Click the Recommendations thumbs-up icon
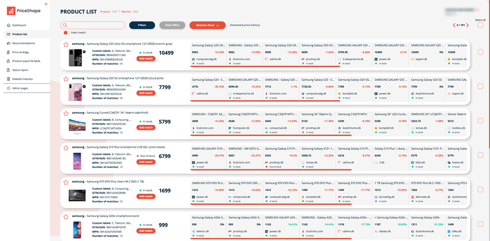Viewport: 490px width, 241px height. (9, 43)
